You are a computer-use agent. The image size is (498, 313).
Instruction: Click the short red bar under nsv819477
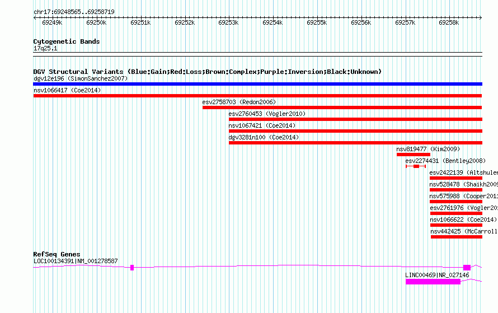click(x=414, y=155)
